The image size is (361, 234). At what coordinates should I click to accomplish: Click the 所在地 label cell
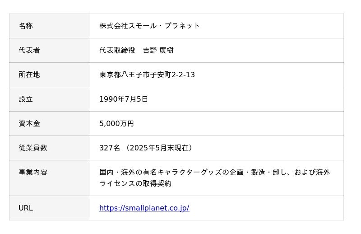point(29,75)
